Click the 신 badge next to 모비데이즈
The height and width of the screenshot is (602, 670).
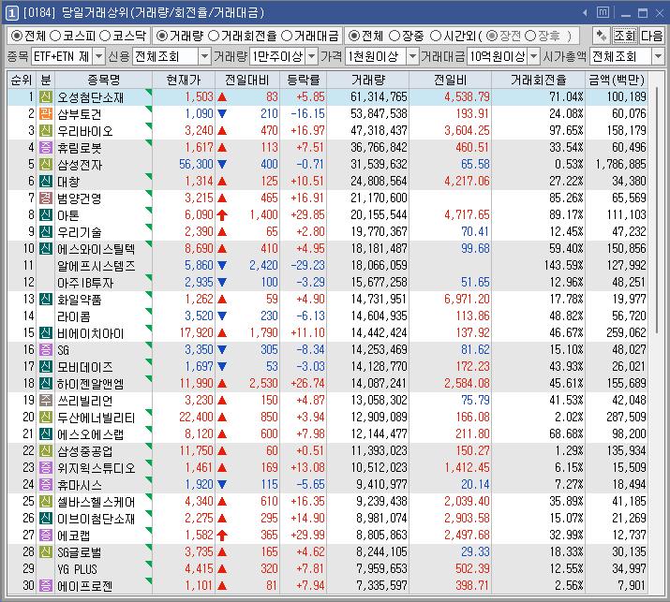click(46, 367)
